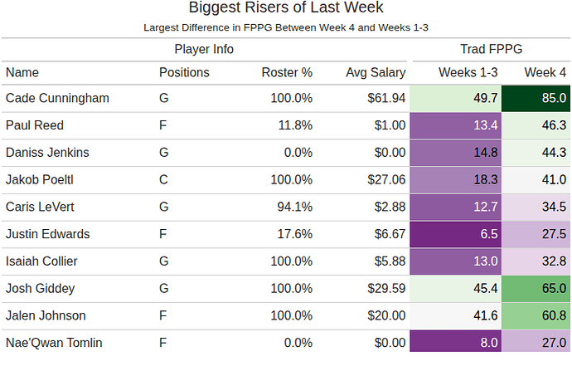
Task: Click the Biggest Risers of Last Week title
Action: pyautogui.click(x=286, y=8)
